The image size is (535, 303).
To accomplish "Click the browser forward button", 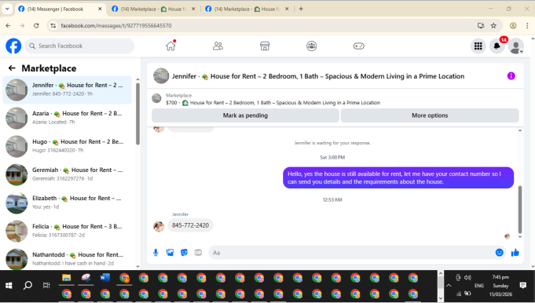I will tap(22, 26).
